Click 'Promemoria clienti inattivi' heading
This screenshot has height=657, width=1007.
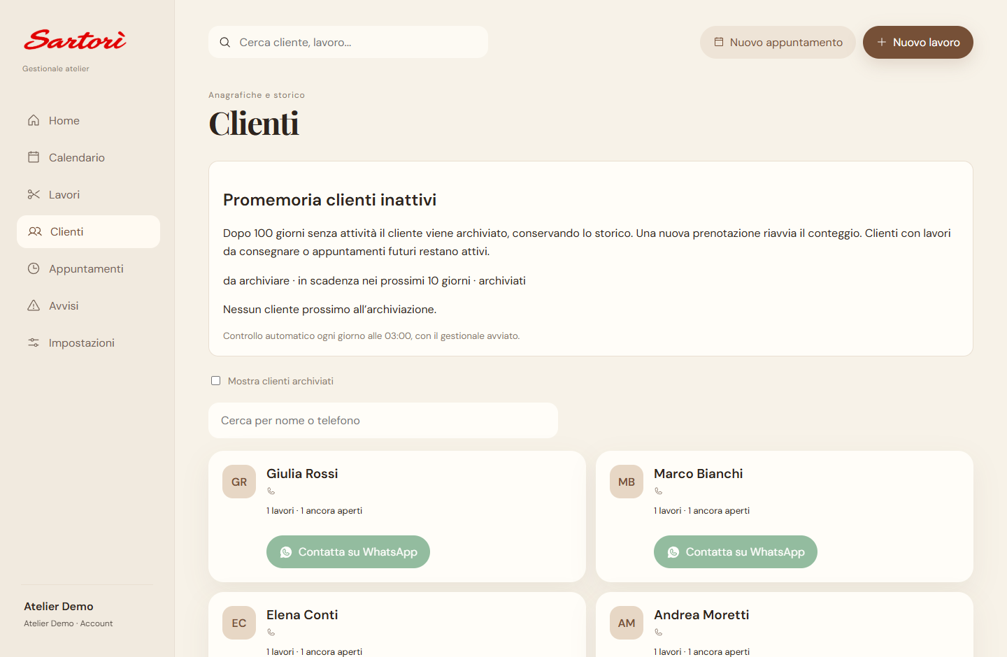[x=329, y=200]
